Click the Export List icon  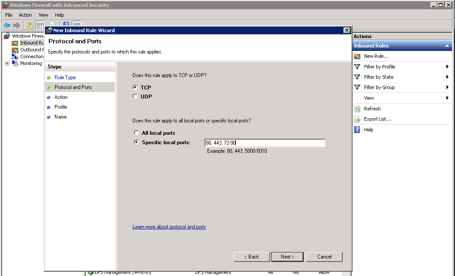click(x=357, y=119)
